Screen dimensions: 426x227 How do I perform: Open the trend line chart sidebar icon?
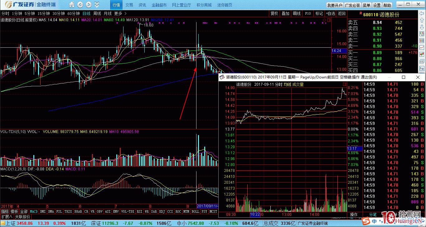pos(422,47)
